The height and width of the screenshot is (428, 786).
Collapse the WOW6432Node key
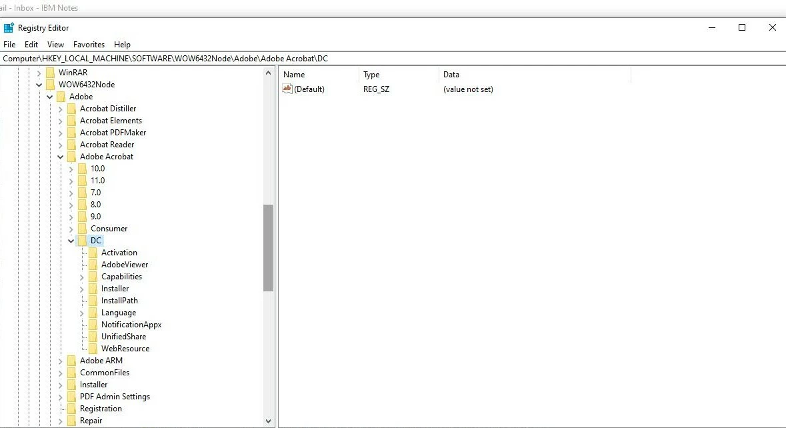39,85
